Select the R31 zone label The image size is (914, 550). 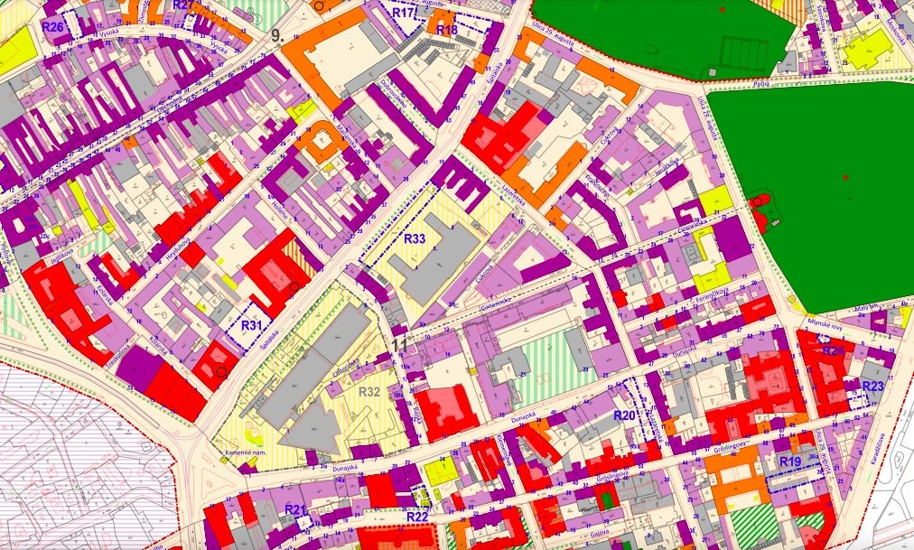coord(253,325)
